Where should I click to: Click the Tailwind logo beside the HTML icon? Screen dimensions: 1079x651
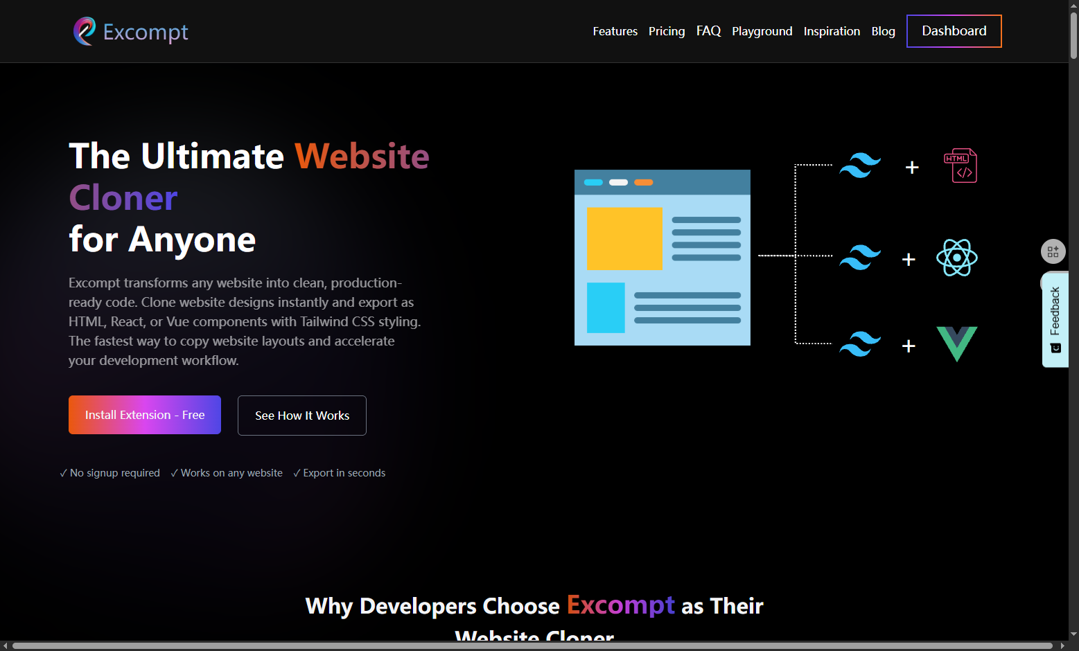(x=859, y=166)
